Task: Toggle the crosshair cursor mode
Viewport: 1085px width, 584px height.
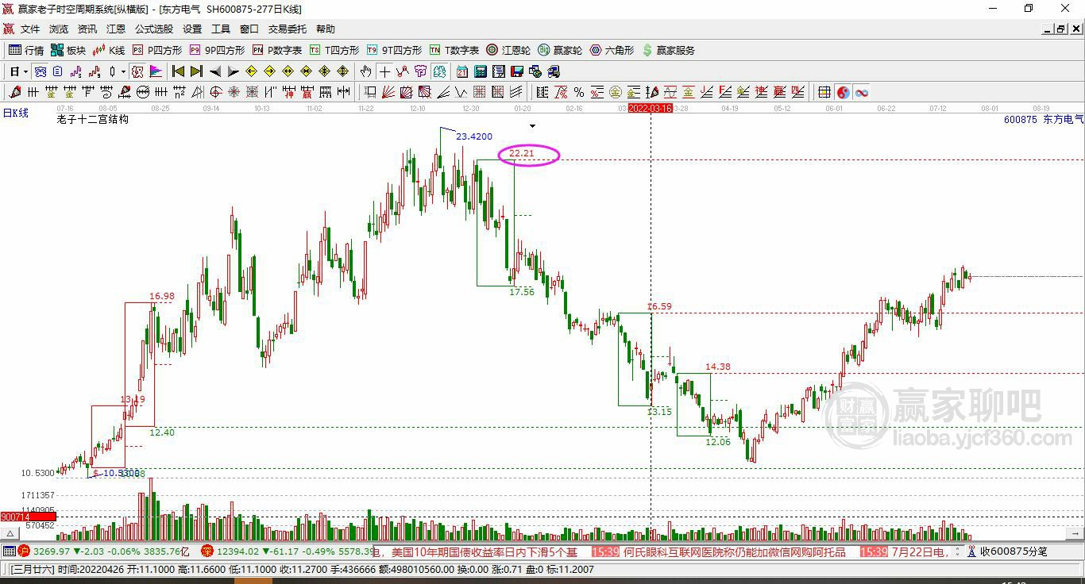Action: [x=384, y=71]
